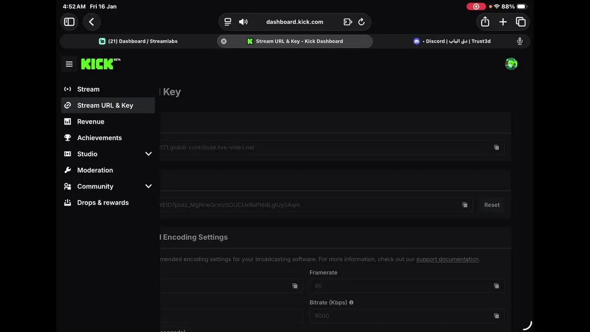This screenshot has height=332, width=590.
Task: Open the Stream page in sidebar
Action: pos(88,89)
